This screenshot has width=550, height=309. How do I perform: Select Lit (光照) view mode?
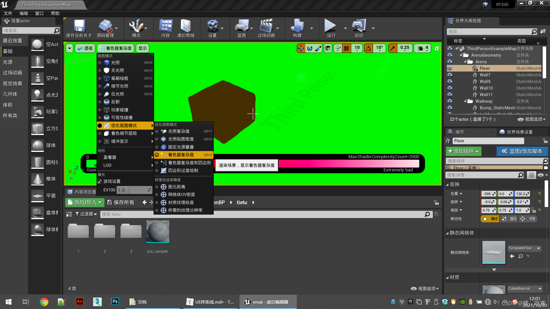point(125,62)
